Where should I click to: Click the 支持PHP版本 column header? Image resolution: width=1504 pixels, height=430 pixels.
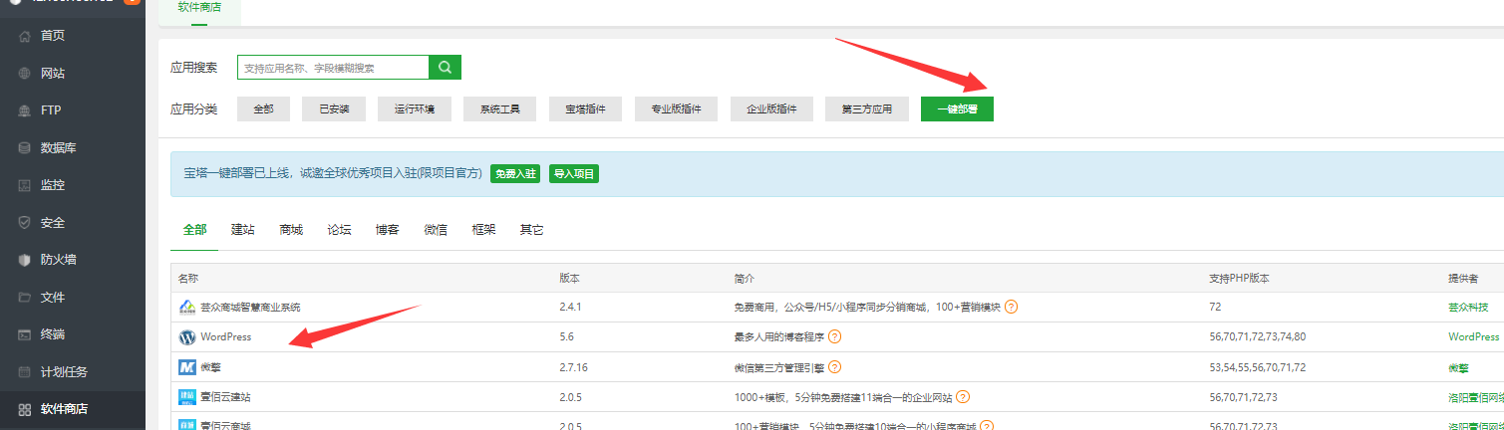point(1239,278)
